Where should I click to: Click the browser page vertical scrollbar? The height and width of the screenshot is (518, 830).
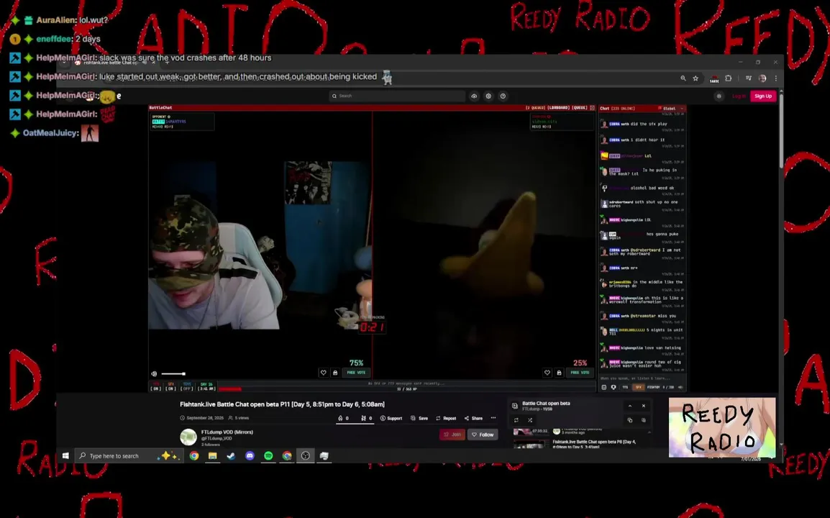[x=781, y=132]
